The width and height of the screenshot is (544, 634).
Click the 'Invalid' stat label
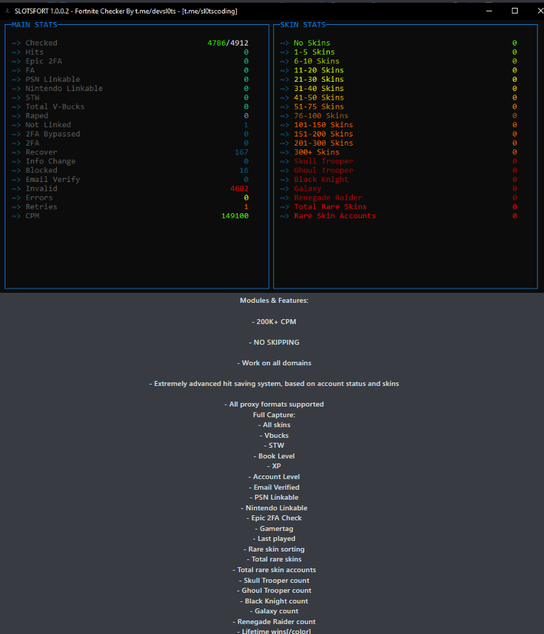click(41, 188)
